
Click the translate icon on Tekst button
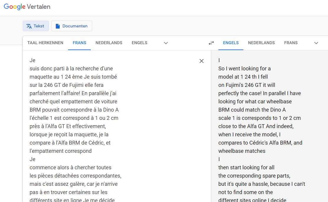(29, 26)
